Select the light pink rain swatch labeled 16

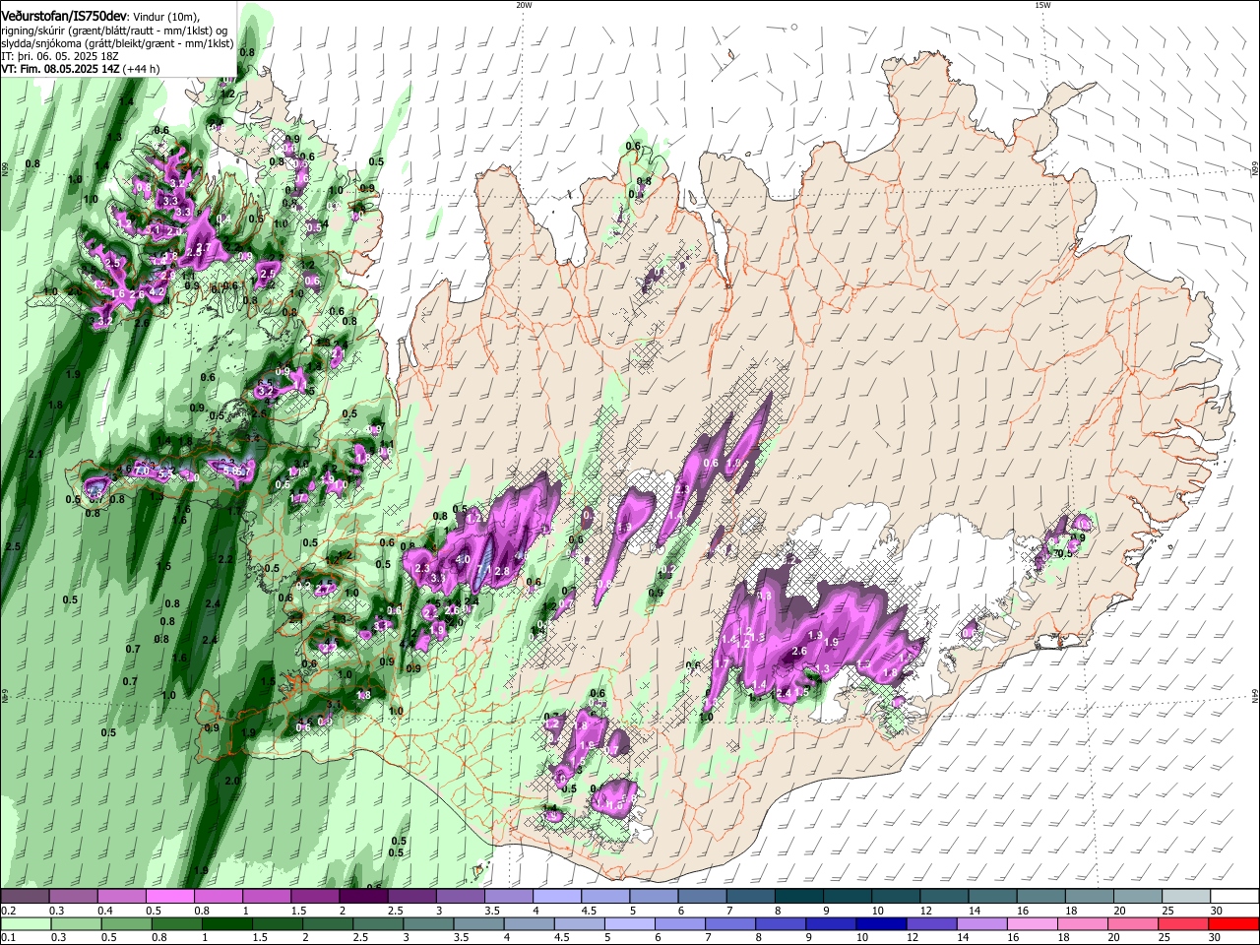(x=1035, y=923)
